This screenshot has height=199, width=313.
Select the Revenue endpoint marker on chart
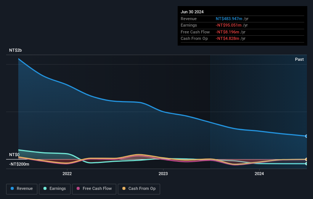click(307, 136)
